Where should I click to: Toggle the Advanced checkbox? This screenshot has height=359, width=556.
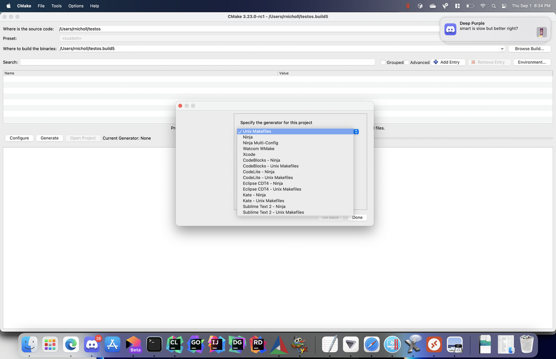(407, 62)
